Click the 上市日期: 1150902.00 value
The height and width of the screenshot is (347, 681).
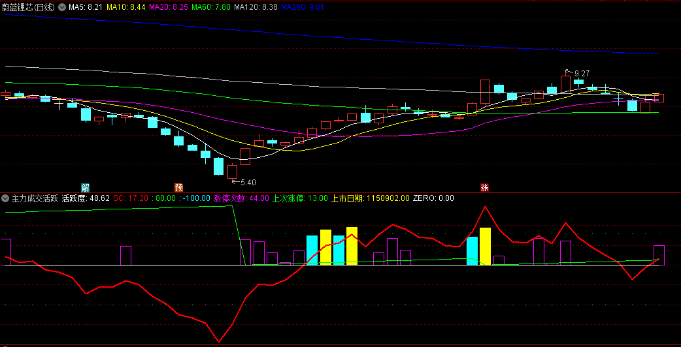pyautogui.click(x=371, y=198)
